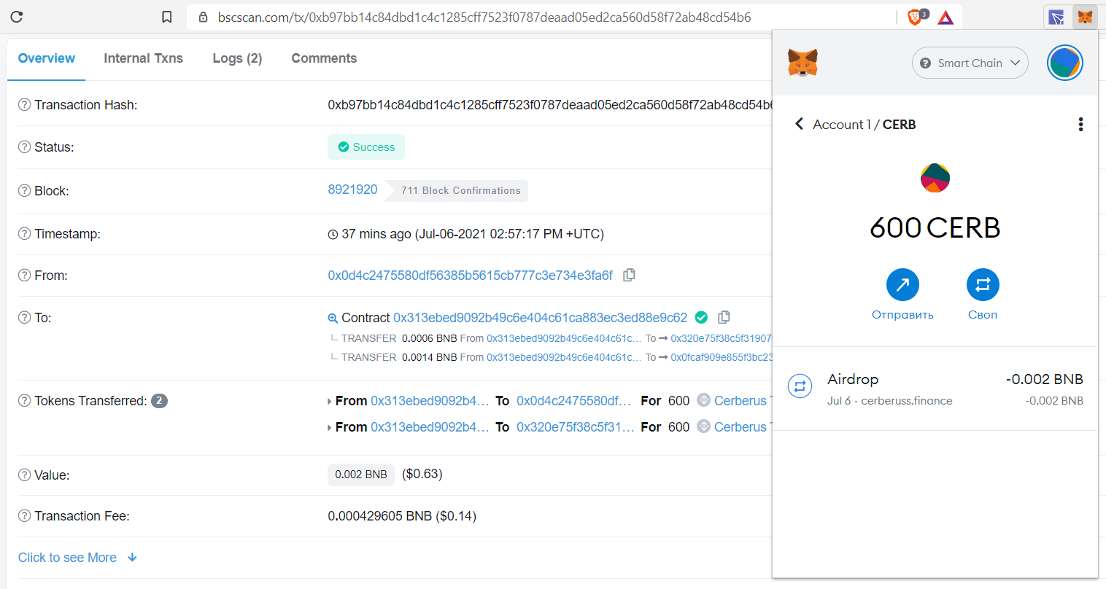Image resolution: width=1106 pixels, height=589 pixels.
Task: Click To field help question icon
Action: click(24, 318)
